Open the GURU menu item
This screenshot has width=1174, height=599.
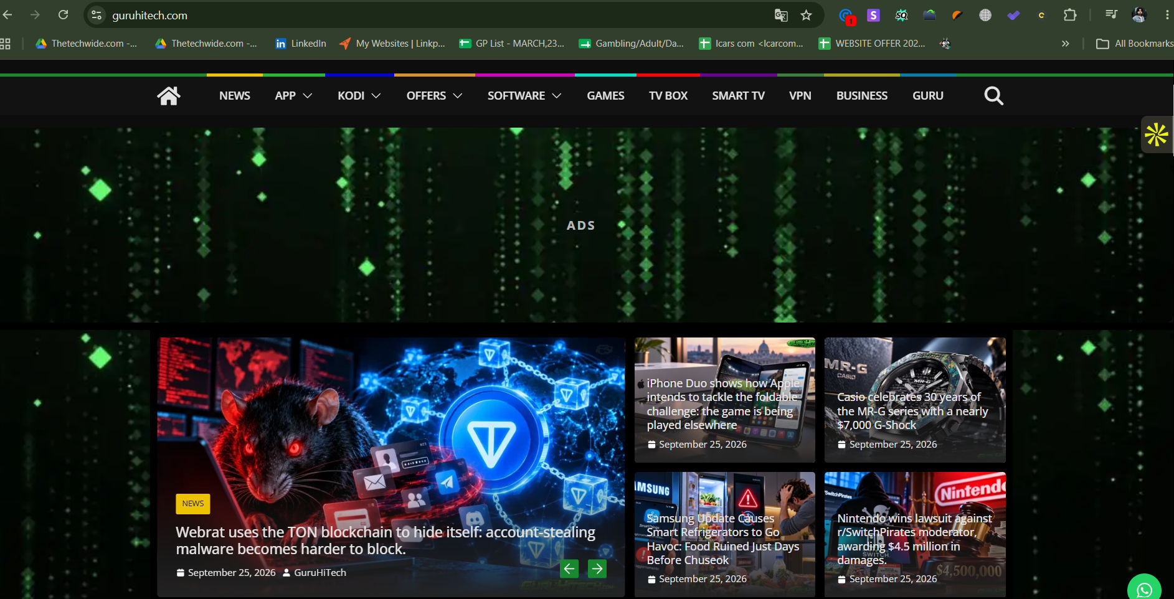(927, 96)
